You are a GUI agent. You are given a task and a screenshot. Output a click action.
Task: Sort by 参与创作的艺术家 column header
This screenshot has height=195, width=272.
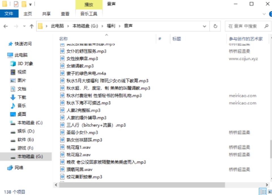[x=246, y=39]
